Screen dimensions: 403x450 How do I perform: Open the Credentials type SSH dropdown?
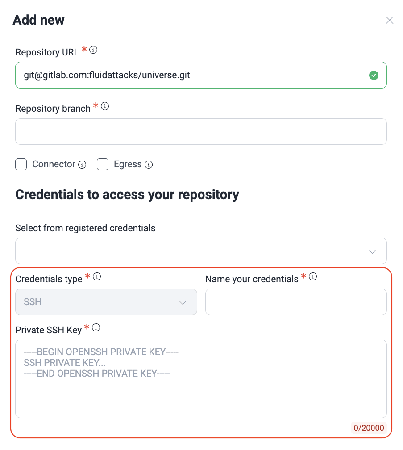point(106,302)
